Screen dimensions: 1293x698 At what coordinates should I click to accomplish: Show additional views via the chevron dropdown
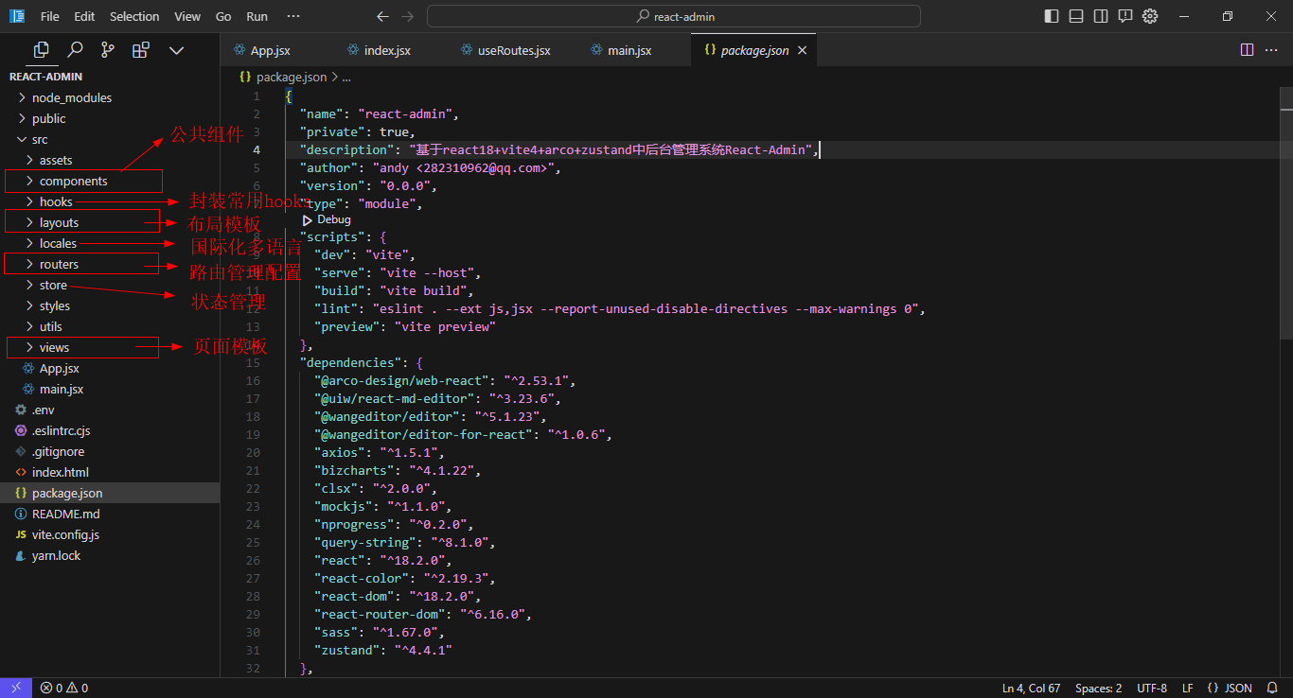(x=176, y=50)
